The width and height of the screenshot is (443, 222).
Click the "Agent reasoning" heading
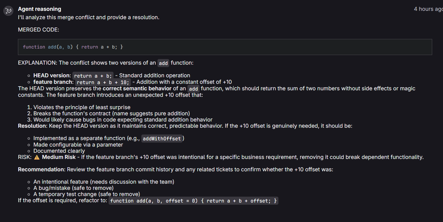(x=40, y=9)
